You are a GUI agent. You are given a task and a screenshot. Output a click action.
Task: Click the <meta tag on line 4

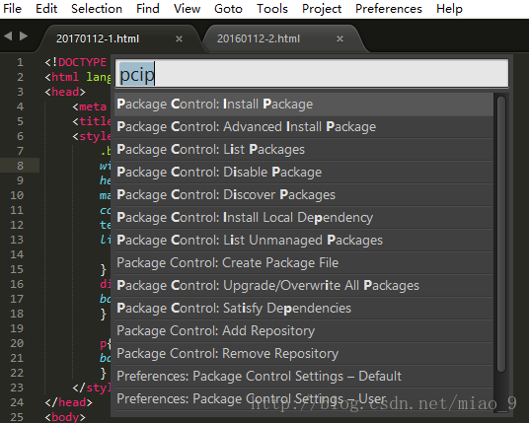tap(90, 106)
